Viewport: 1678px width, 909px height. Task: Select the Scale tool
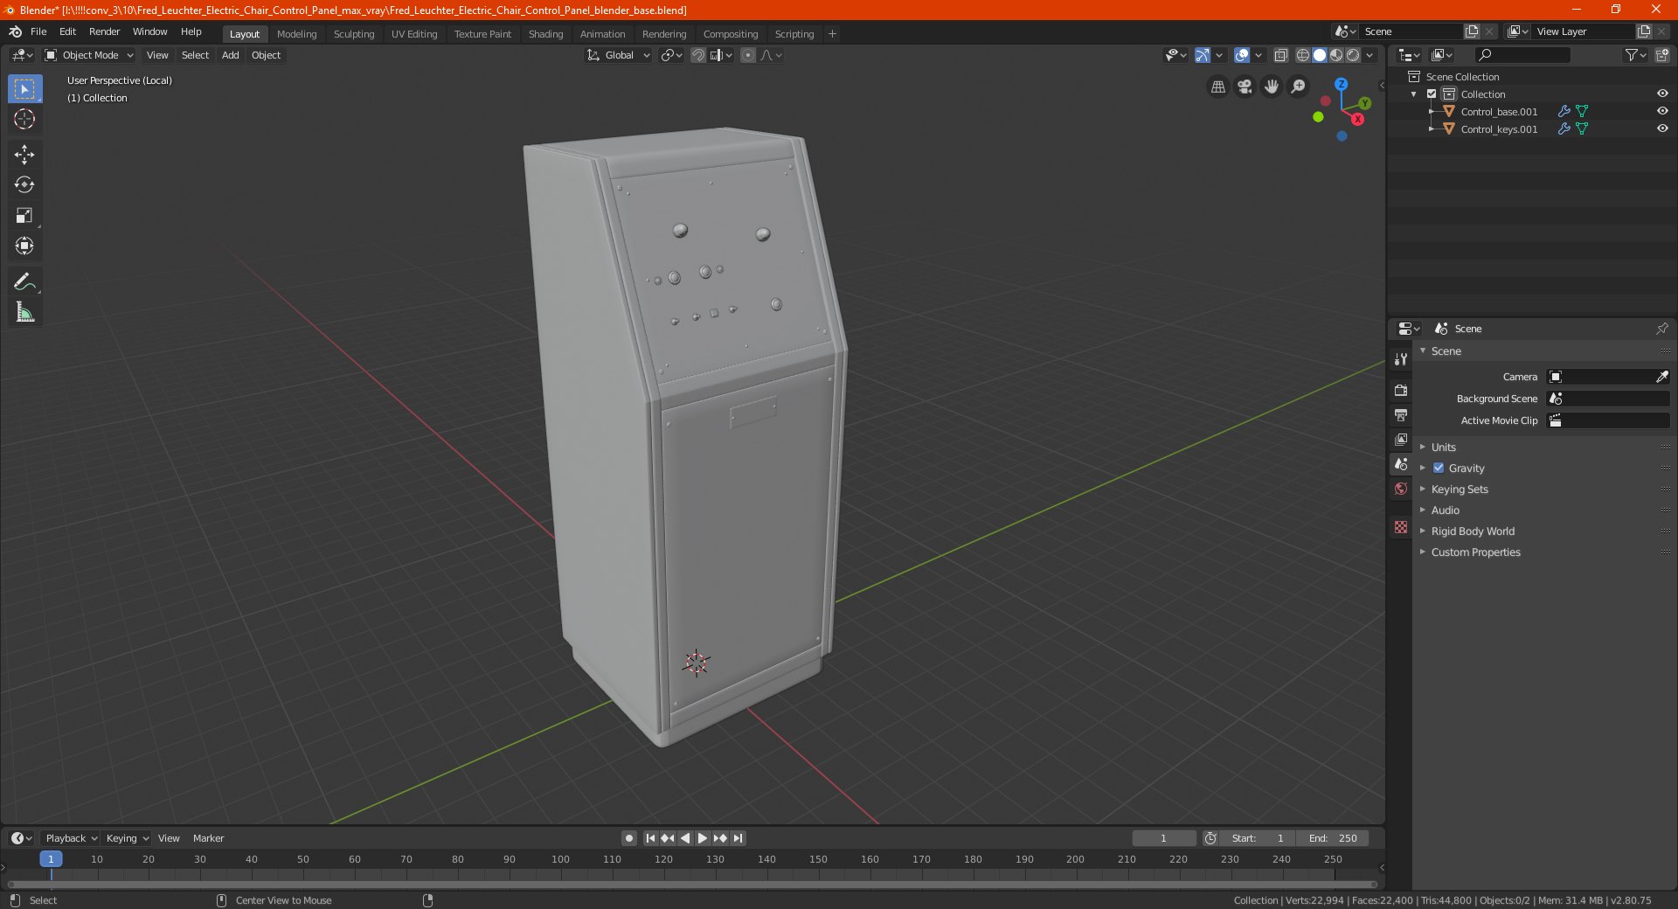[24, 216]
